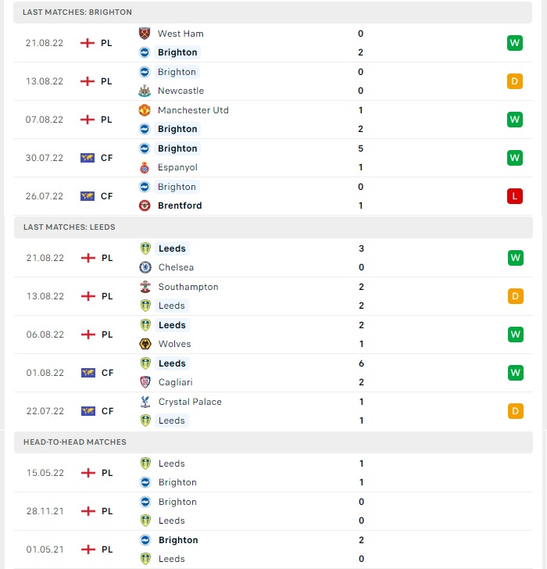
Task: Click the Wolves club crest icon
Action: click(x=145, y=344)
